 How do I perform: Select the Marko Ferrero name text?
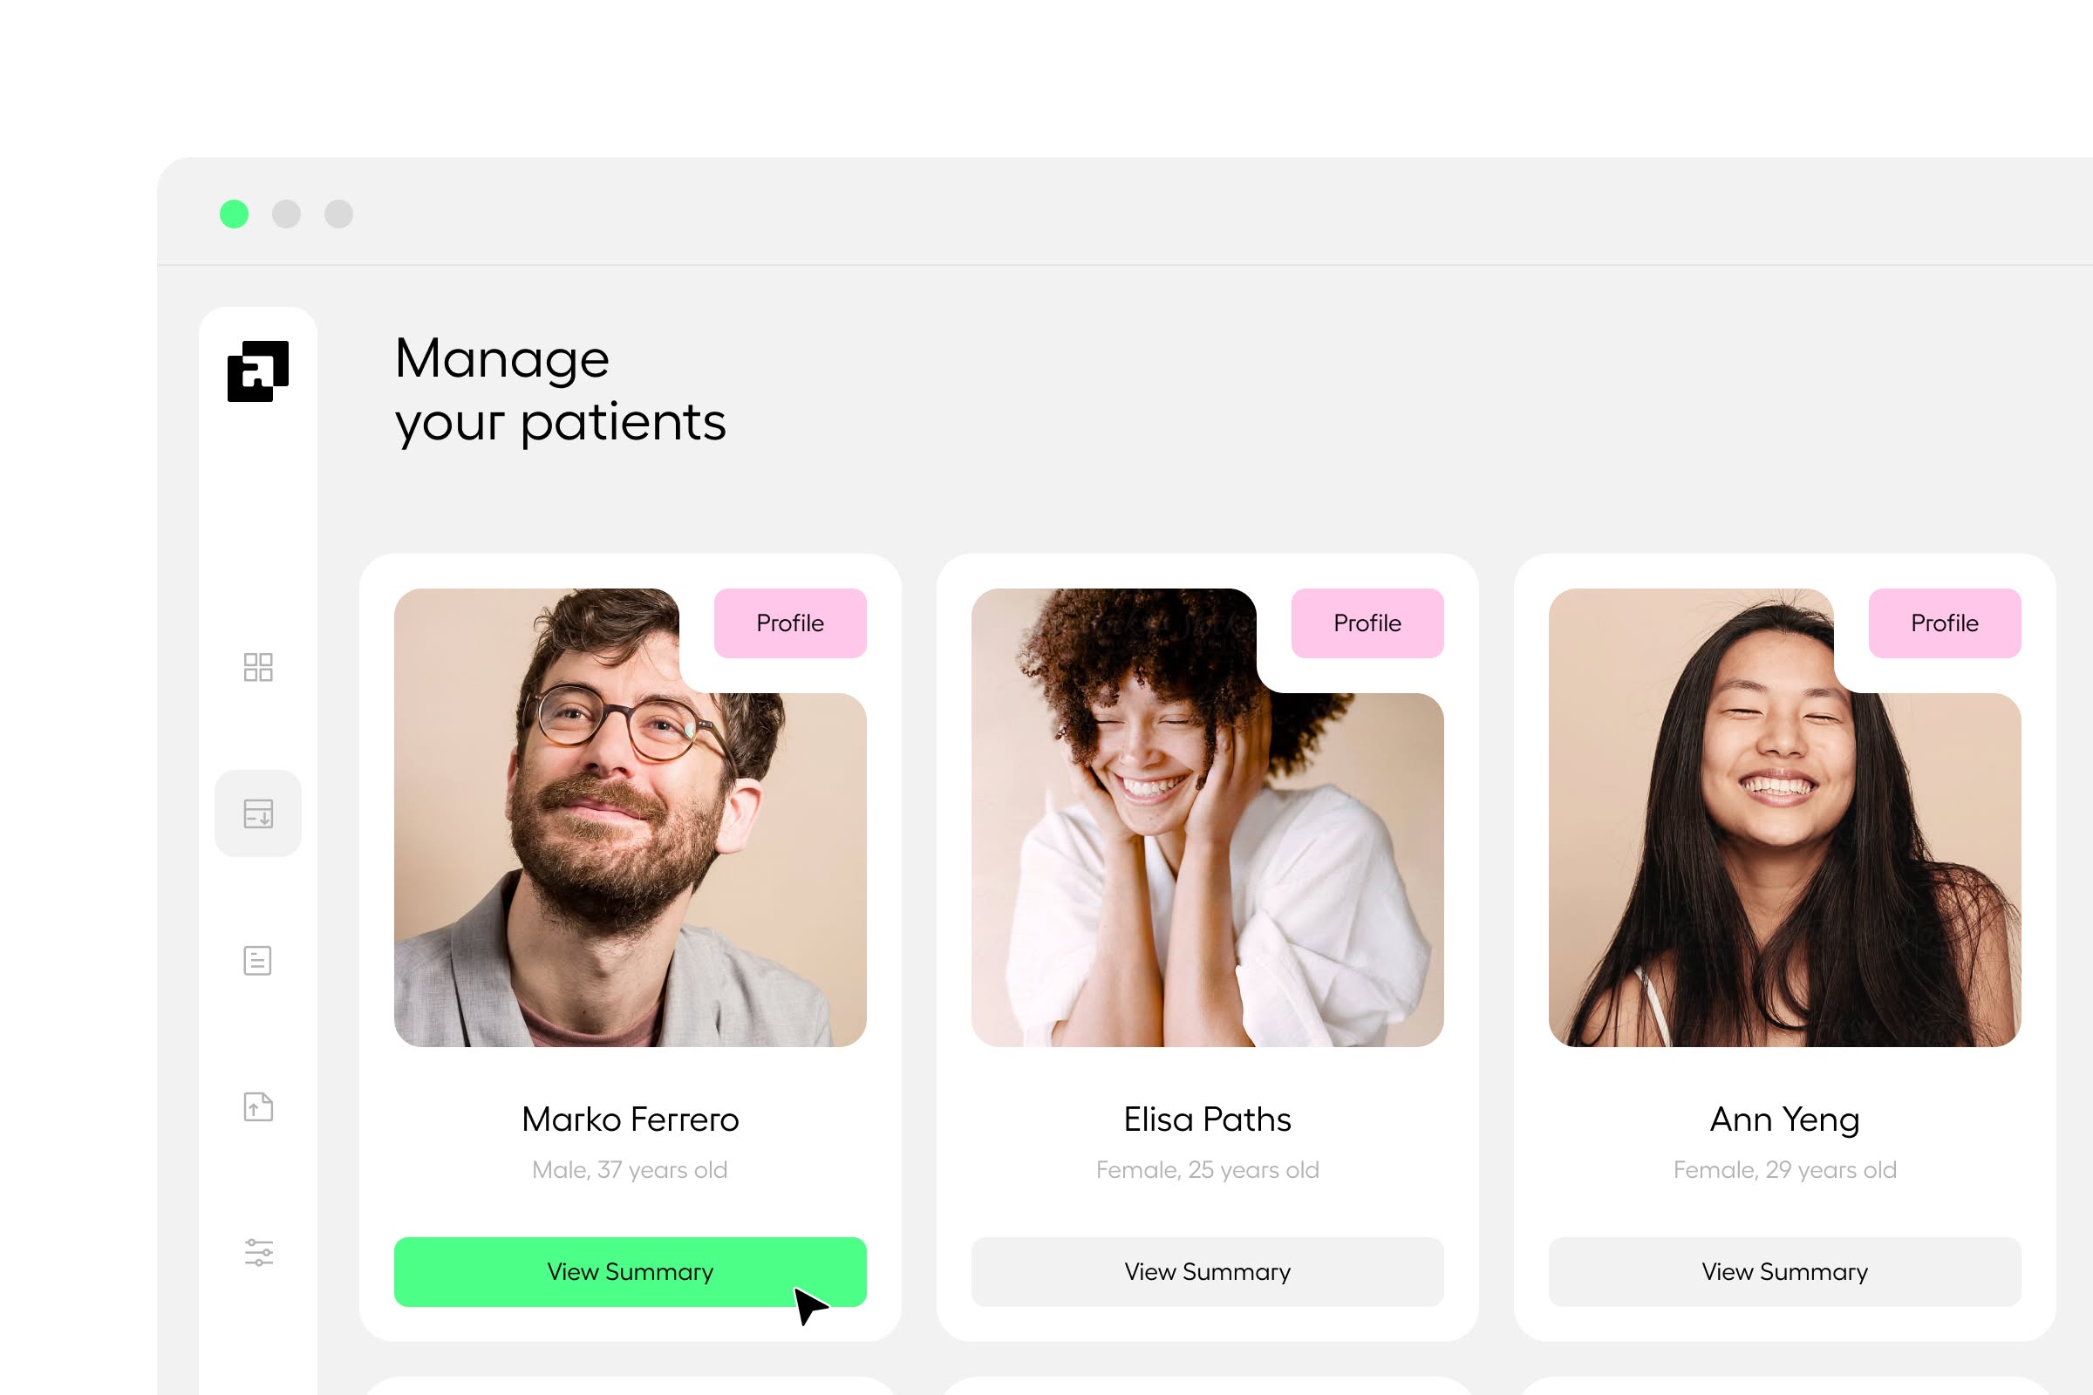(630, 1119)
